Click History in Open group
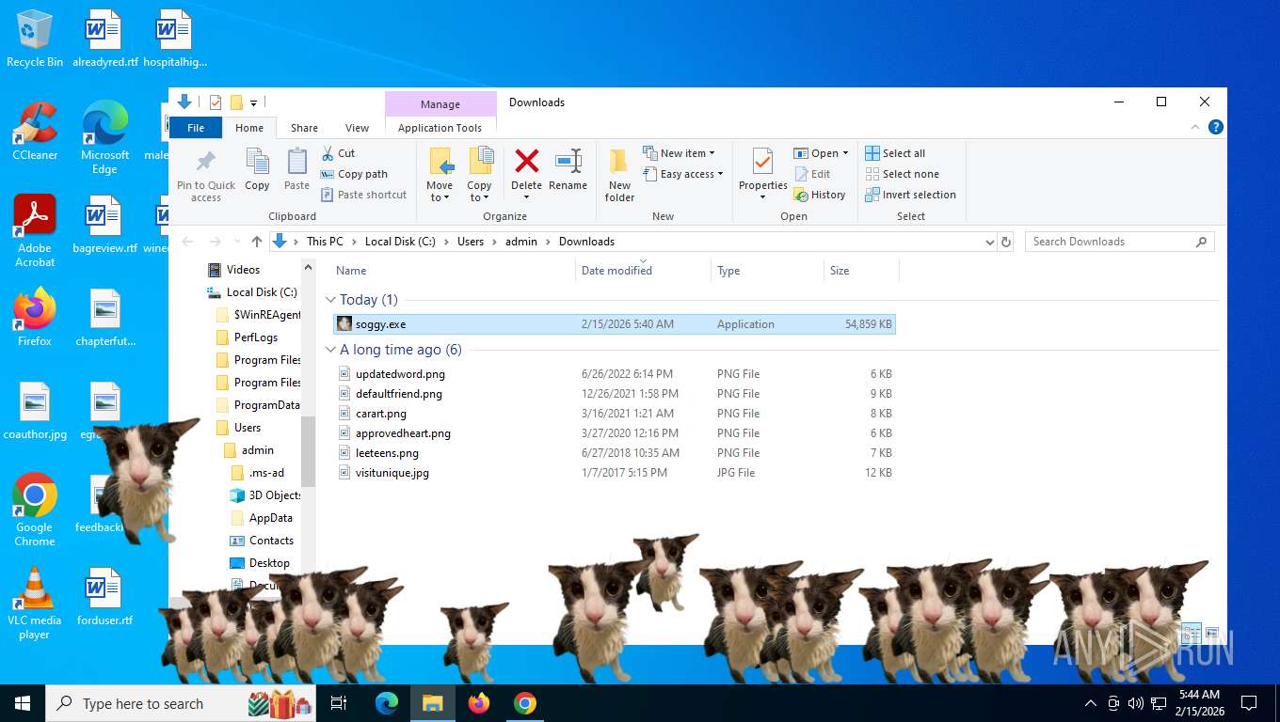The width and height of the screenshot is (1280, 722). pos(820,195)
